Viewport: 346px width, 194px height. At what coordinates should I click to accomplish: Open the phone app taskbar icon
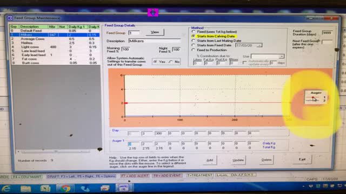pos(85,189)
